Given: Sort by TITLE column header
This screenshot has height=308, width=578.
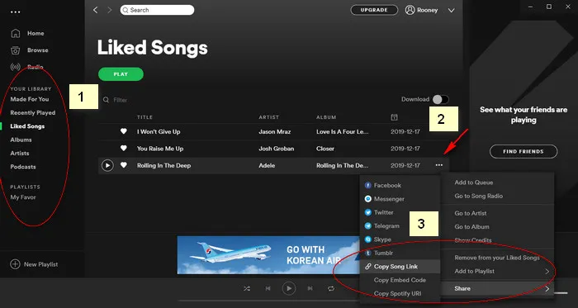Looking at the screenshot, I should point(144,117).
